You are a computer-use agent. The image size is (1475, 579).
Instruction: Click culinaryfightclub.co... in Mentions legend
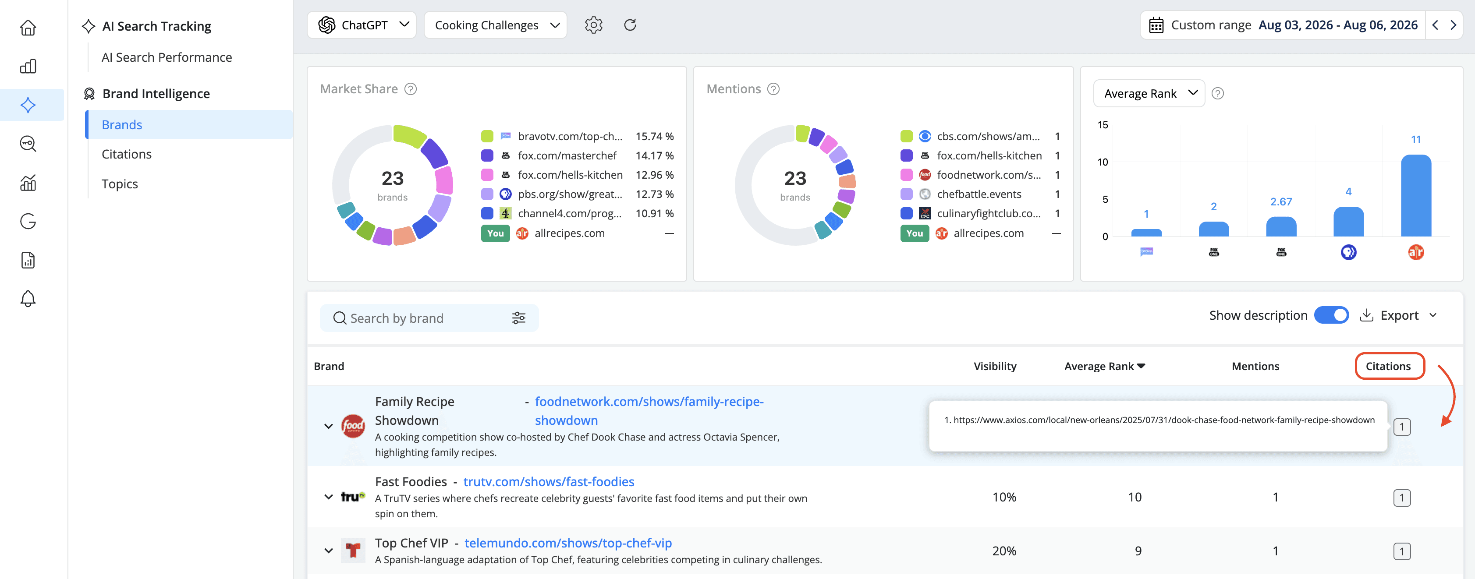pyautogui.click(x=989, y=213)
